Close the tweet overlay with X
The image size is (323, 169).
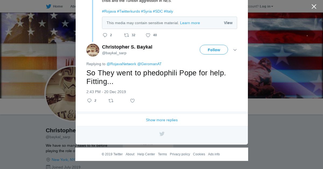click(314, 7)
